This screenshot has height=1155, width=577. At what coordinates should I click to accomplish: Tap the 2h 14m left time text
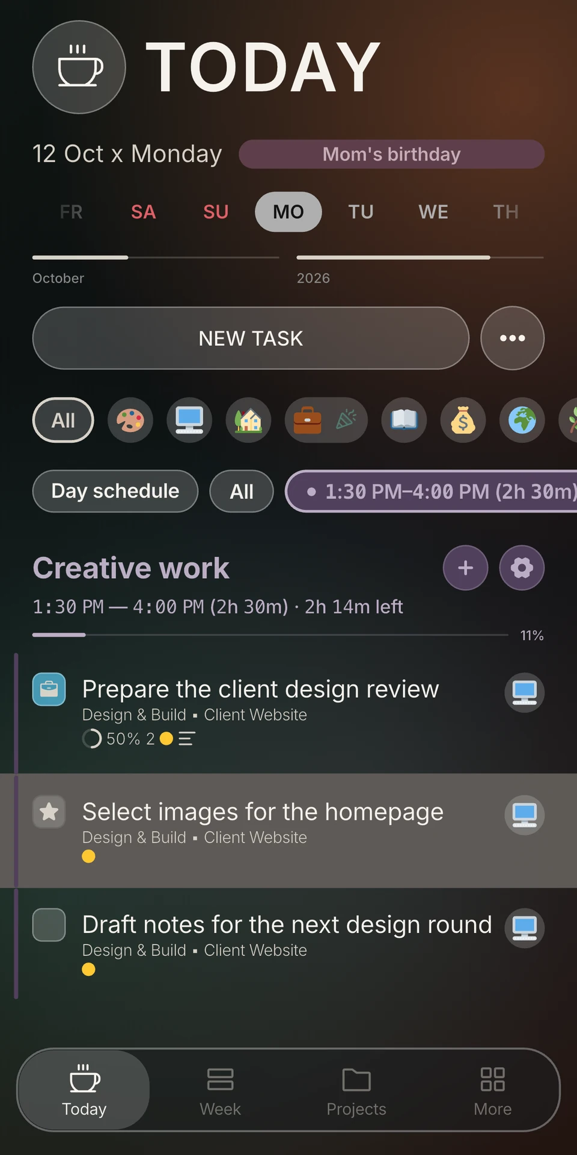pyautogui.click(x=353, y=606)
